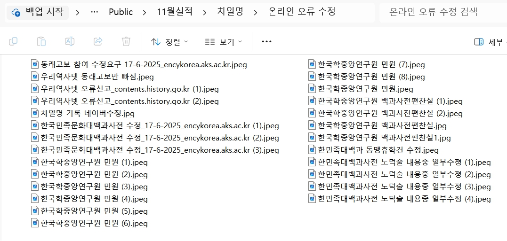
Task: Click image icon of 한국학중앙연구원 백과사전편찬실.jpg
Action: (x=312, y=125)
